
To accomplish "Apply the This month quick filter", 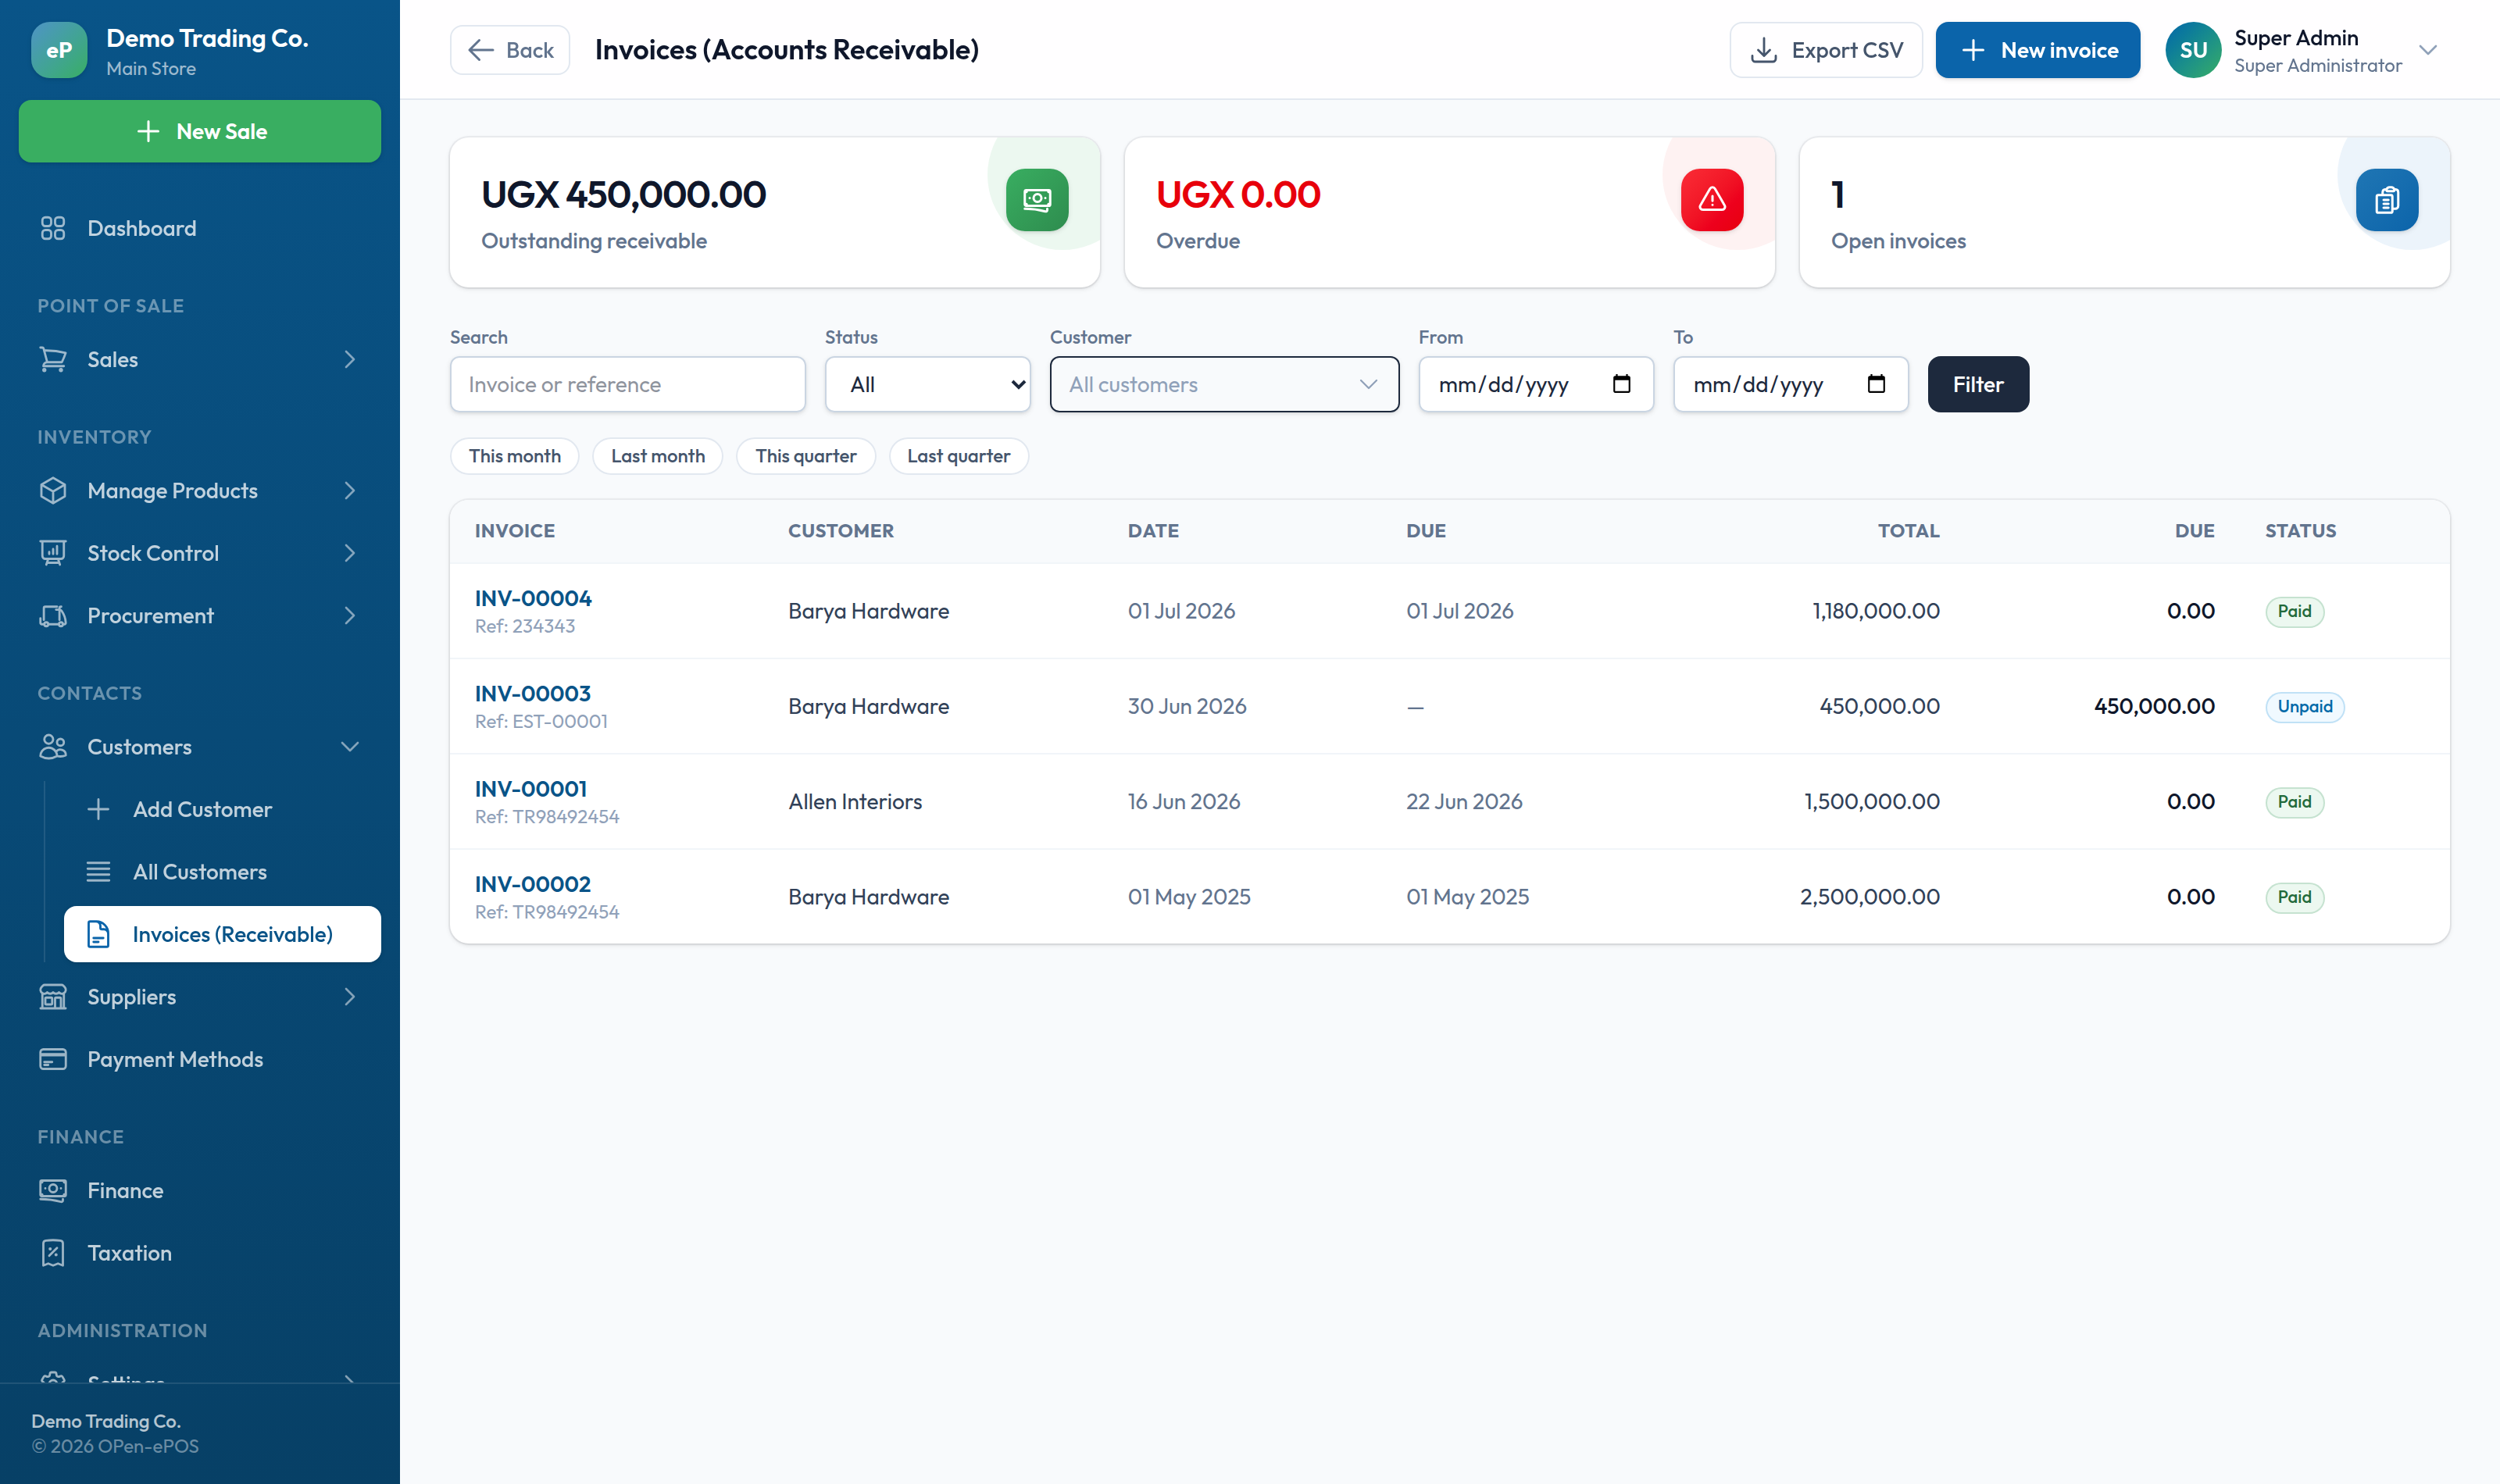I will (515, 456).
